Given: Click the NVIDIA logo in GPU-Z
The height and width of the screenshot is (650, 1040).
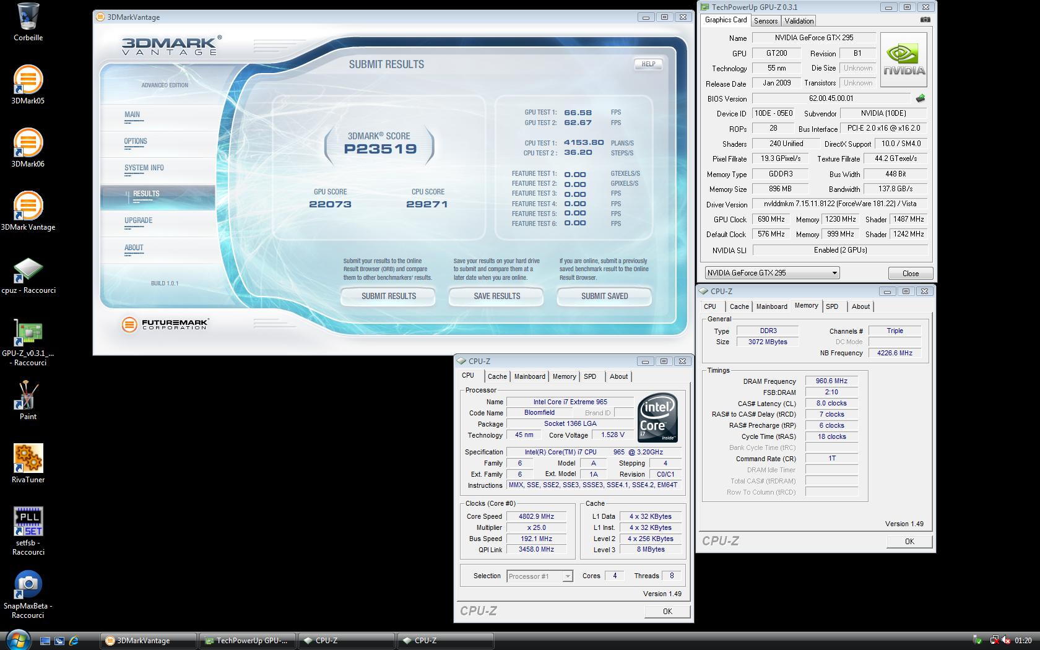Looking at the screenshot, I should click(904, 59).
